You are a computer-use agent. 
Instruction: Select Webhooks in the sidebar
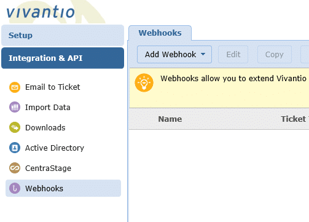coord(63,188)
